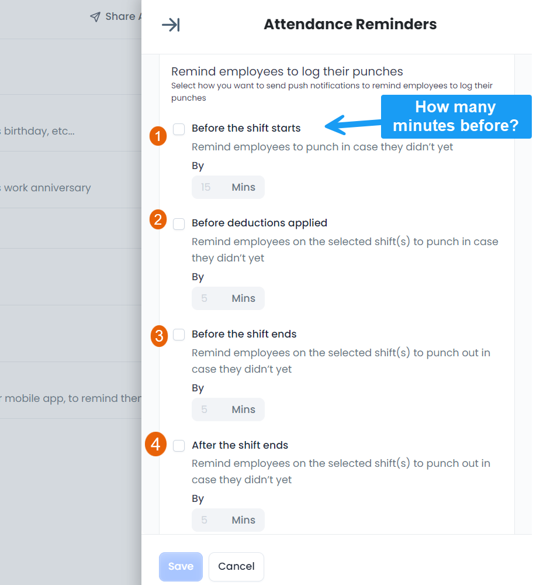Enable the Before the shift ends reminder
The height and width of the screenshot is (585, 533).
[x=179, y=334]
